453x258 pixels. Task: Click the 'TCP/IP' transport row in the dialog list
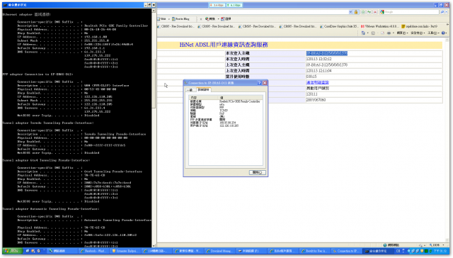(x=225, y=111)
